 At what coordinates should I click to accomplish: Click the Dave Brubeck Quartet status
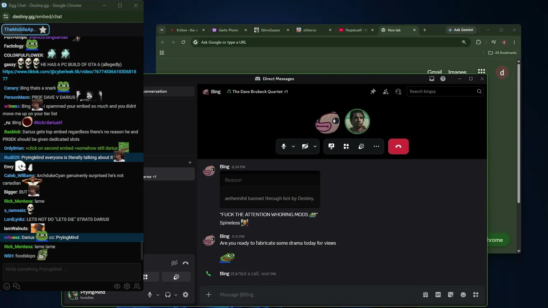coord(257,92)
